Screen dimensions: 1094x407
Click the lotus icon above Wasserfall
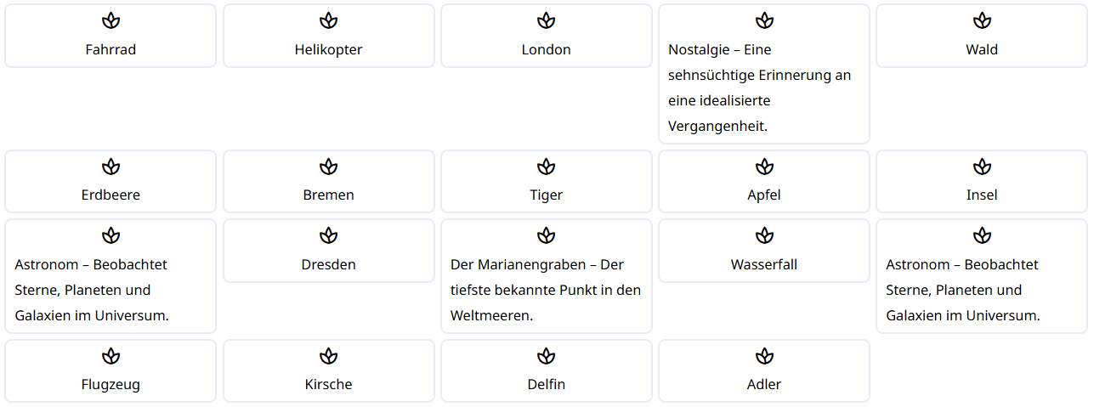(764, 235)
